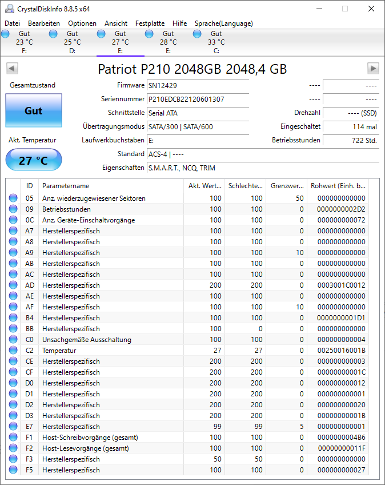Go to previous disk with left arrow

point(12,68)
